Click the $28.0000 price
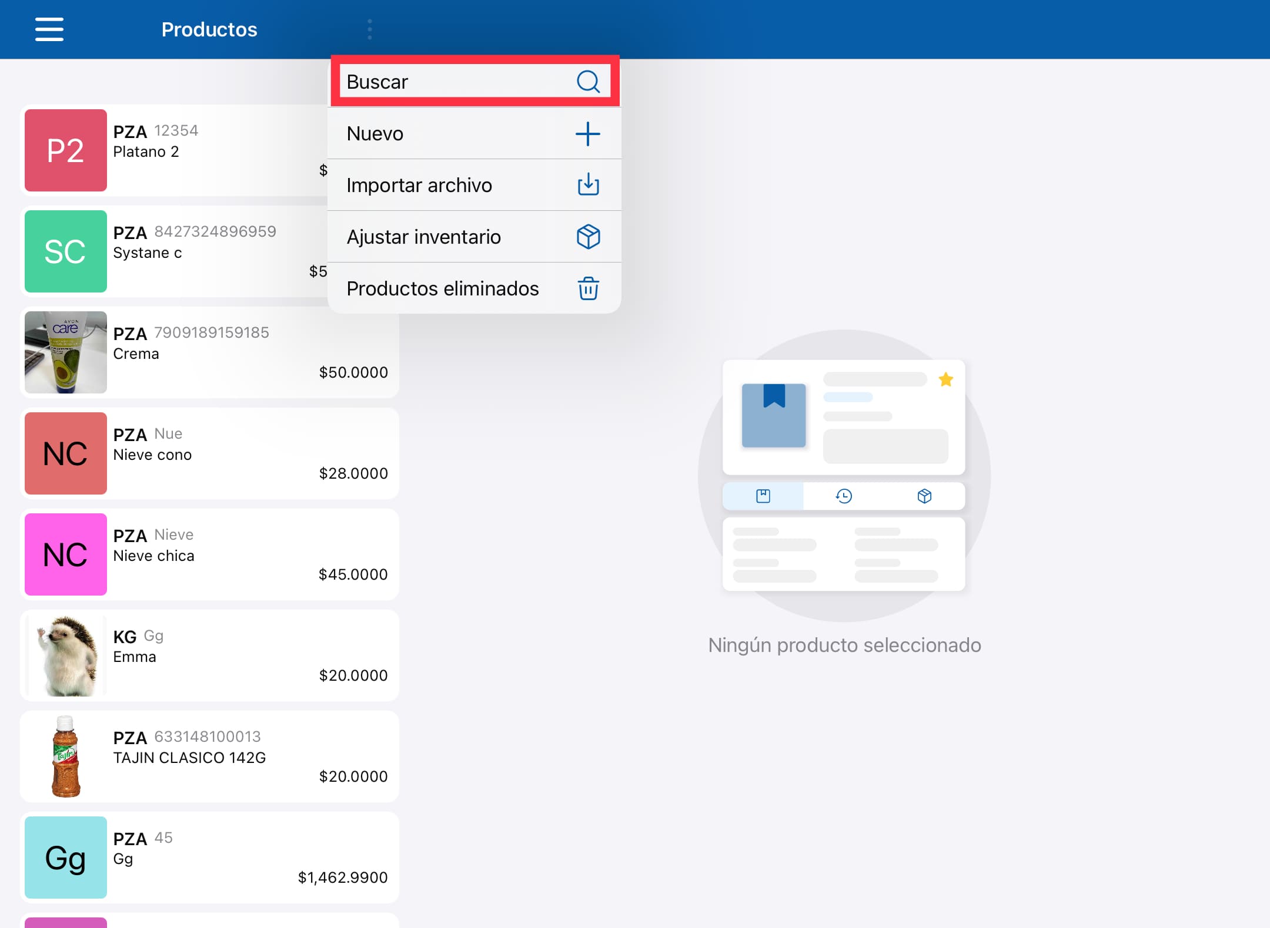This screenshot has width=1270, height=928. click(x=353, y=473)
